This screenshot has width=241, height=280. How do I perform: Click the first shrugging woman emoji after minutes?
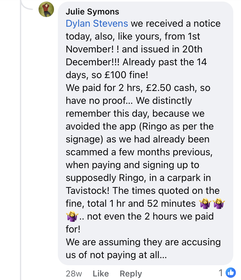(205, 203)
